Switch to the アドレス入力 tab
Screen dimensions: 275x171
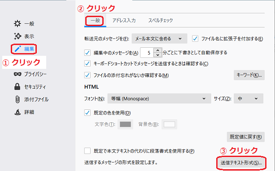(124, 20)
